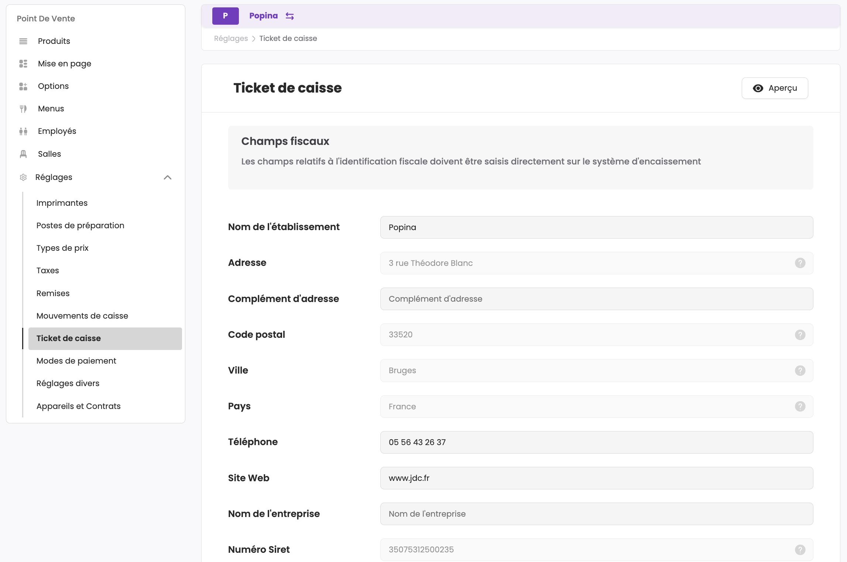
Task: Click the switch establishment arrows icon beside Popina
Action: (x=290, y=16)
